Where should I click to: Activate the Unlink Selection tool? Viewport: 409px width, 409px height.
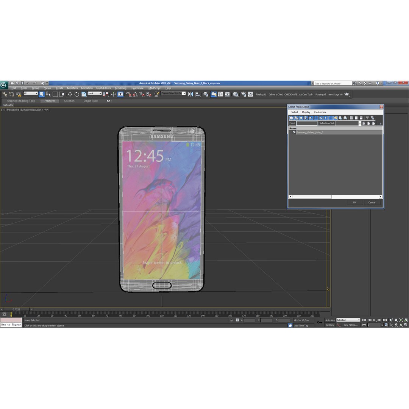(11, 94)
